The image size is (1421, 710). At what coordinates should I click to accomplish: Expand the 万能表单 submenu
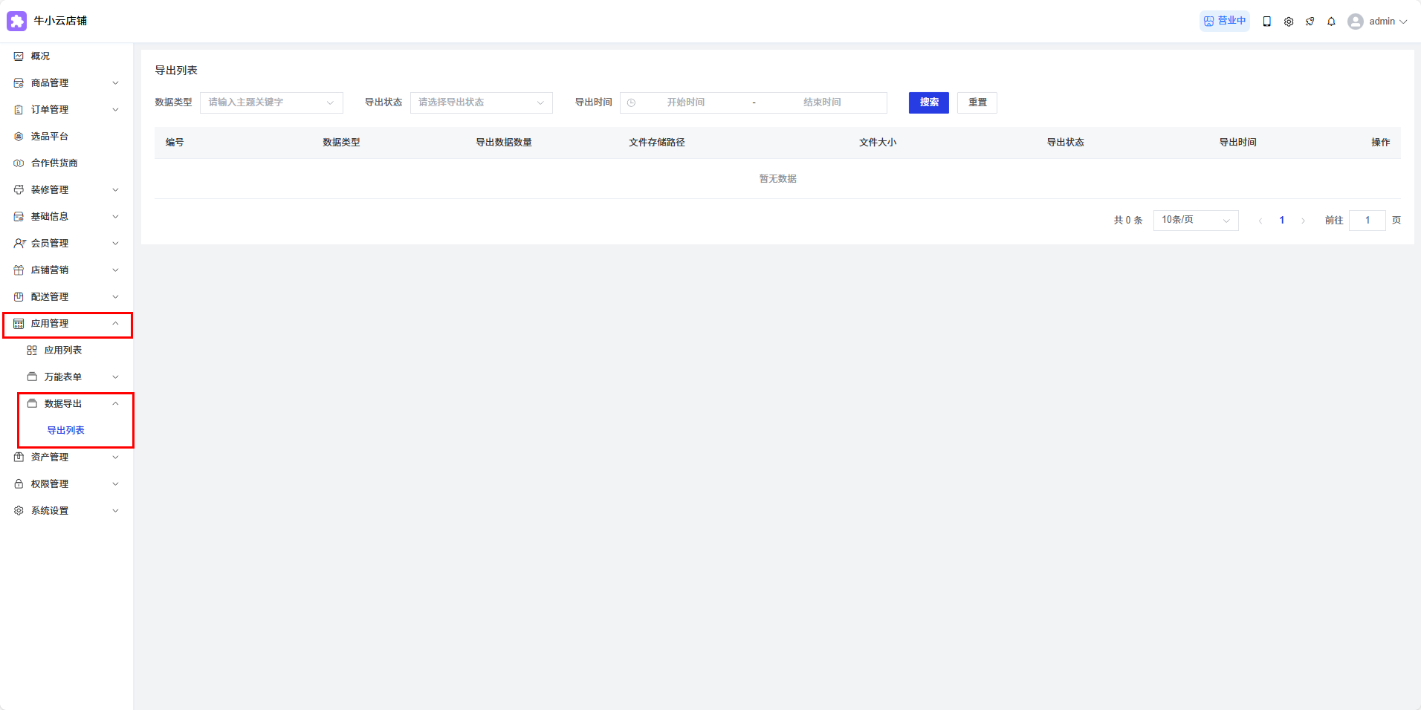[73, 377]
